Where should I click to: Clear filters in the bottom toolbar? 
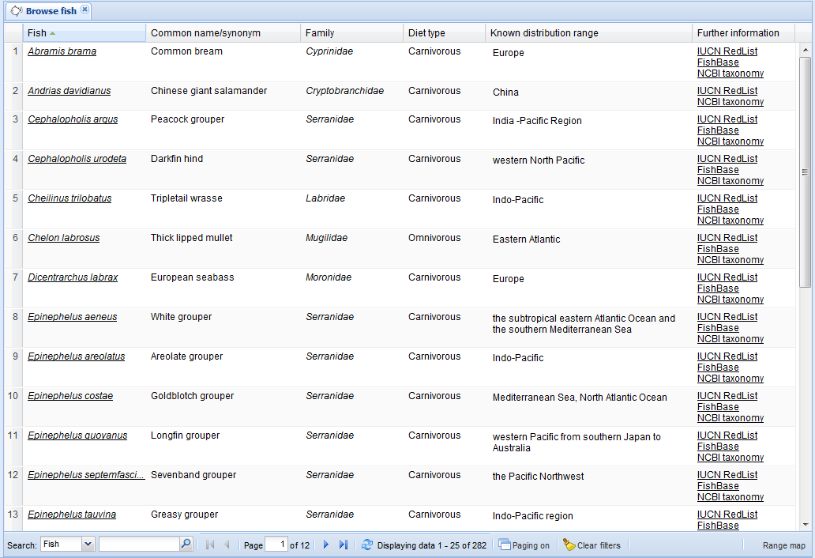[592, 545]
